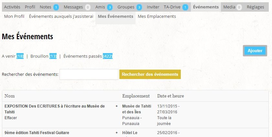Click the Mon Profil sub-tab
This screenshot has height=137, width=272.
pyautogui.click(x=14, y=16)
